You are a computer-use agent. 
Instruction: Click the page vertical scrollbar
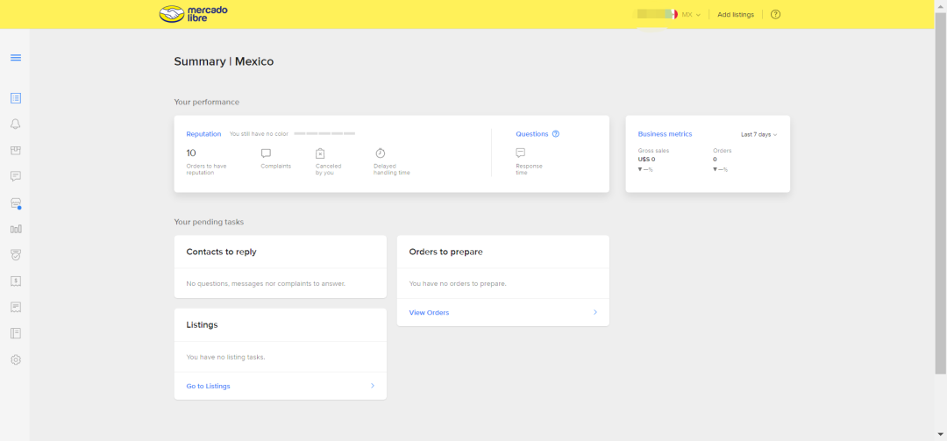pos(940,193)
